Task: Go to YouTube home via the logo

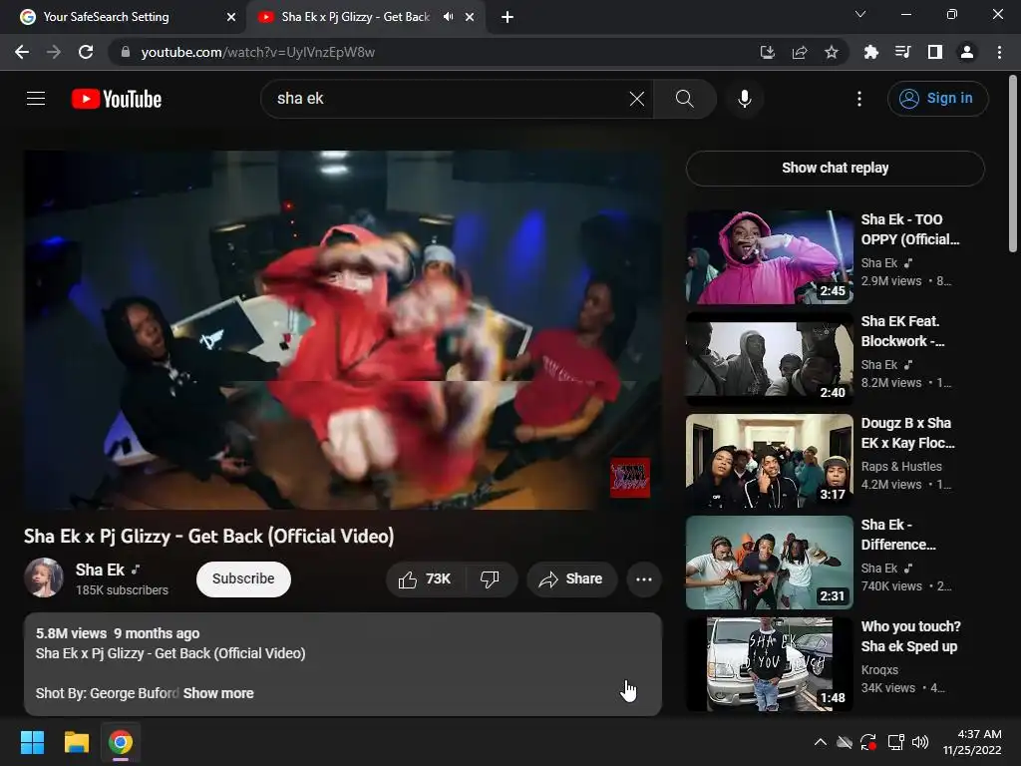Action: click(x=117, y=99)
